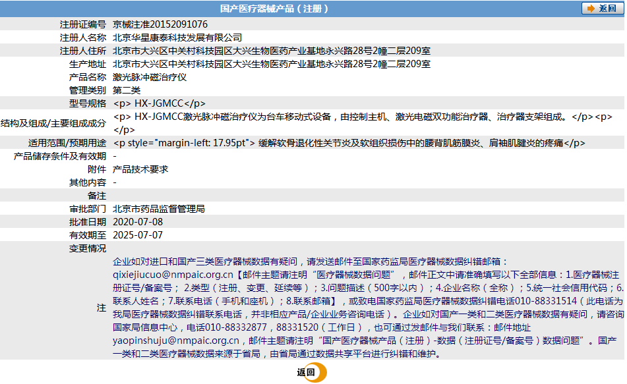Click the 备注 field label
This screenshot has width=627, height=384.
pos(97,196)
